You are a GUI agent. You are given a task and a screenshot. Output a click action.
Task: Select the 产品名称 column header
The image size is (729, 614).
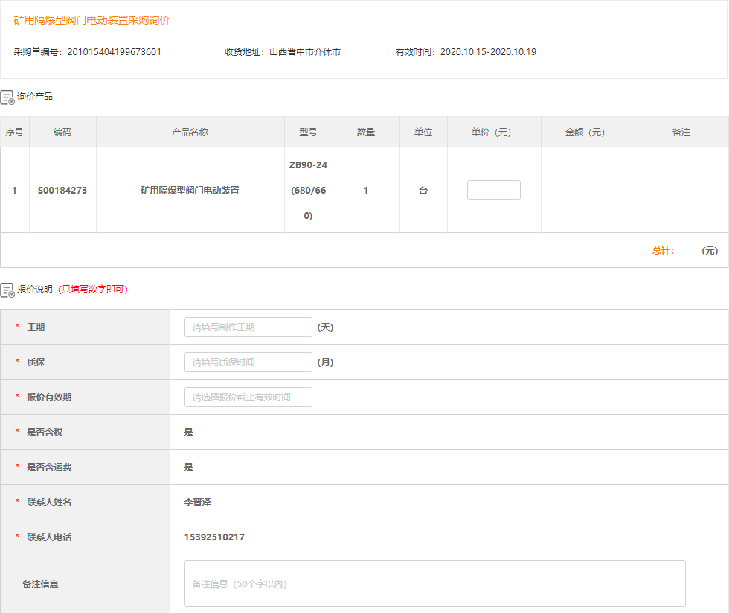coord(190,132)
